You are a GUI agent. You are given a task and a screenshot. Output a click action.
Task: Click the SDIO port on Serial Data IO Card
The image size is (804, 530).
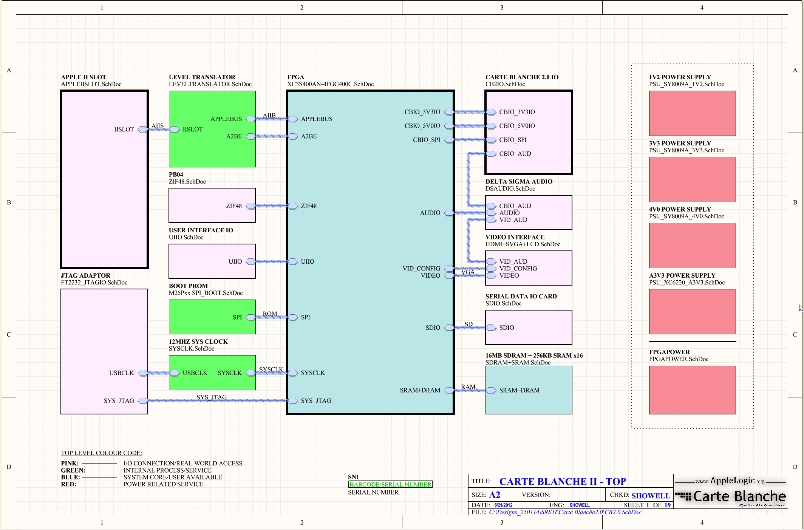tap(492, 328)
